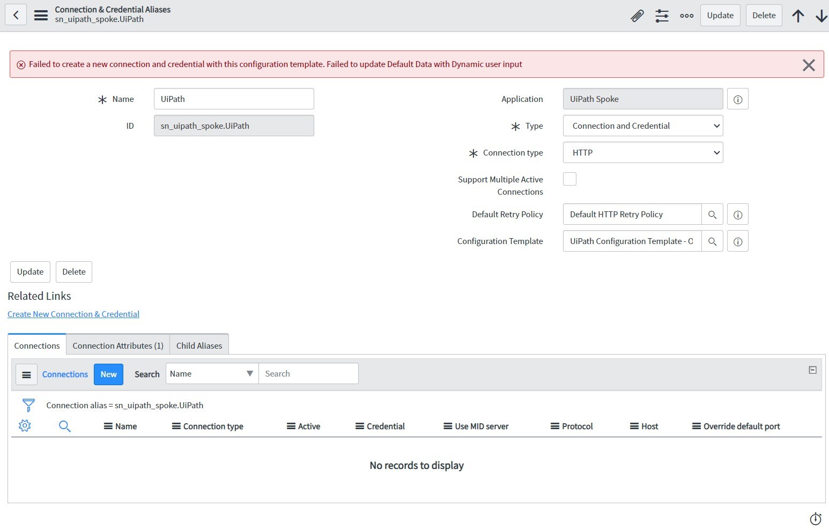
Task: Sort by the Name column header
Action: 126,426
